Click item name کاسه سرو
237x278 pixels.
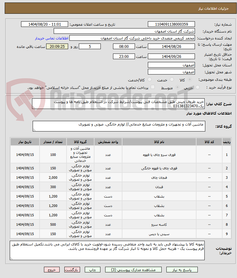(159, 224)
